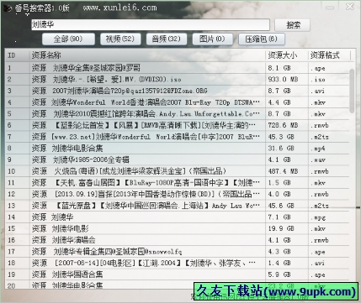361x303 pixels.
Task: Select row 19 刘德华国语合集
Action: click(x=178, y=274)
